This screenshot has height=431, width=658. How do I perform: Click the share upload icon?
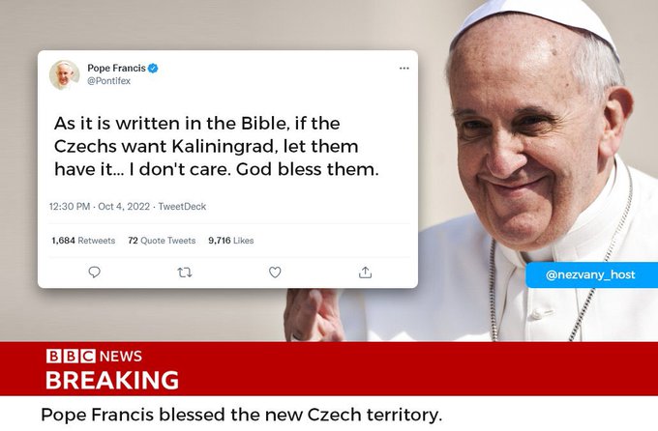pos(365,273)
